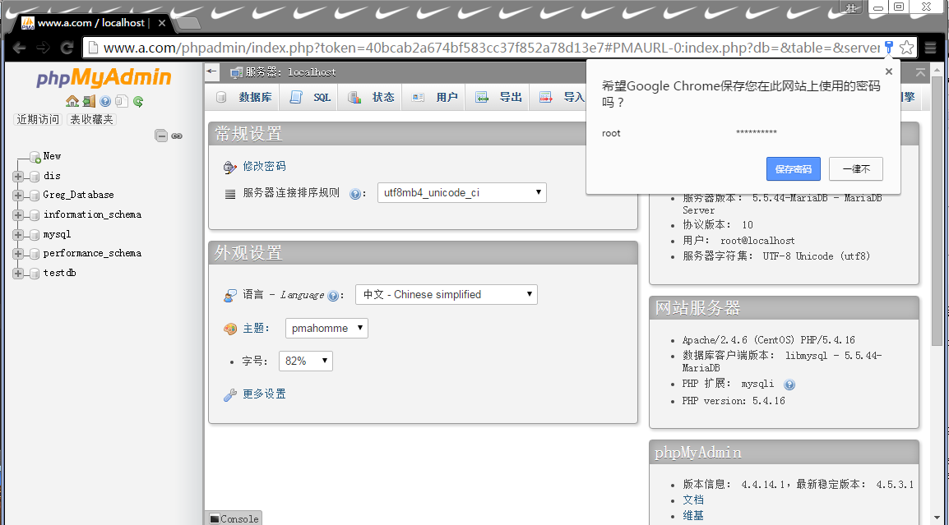
Task: Click 一律不 in Chrome password prompt
Action: [856, 168]
